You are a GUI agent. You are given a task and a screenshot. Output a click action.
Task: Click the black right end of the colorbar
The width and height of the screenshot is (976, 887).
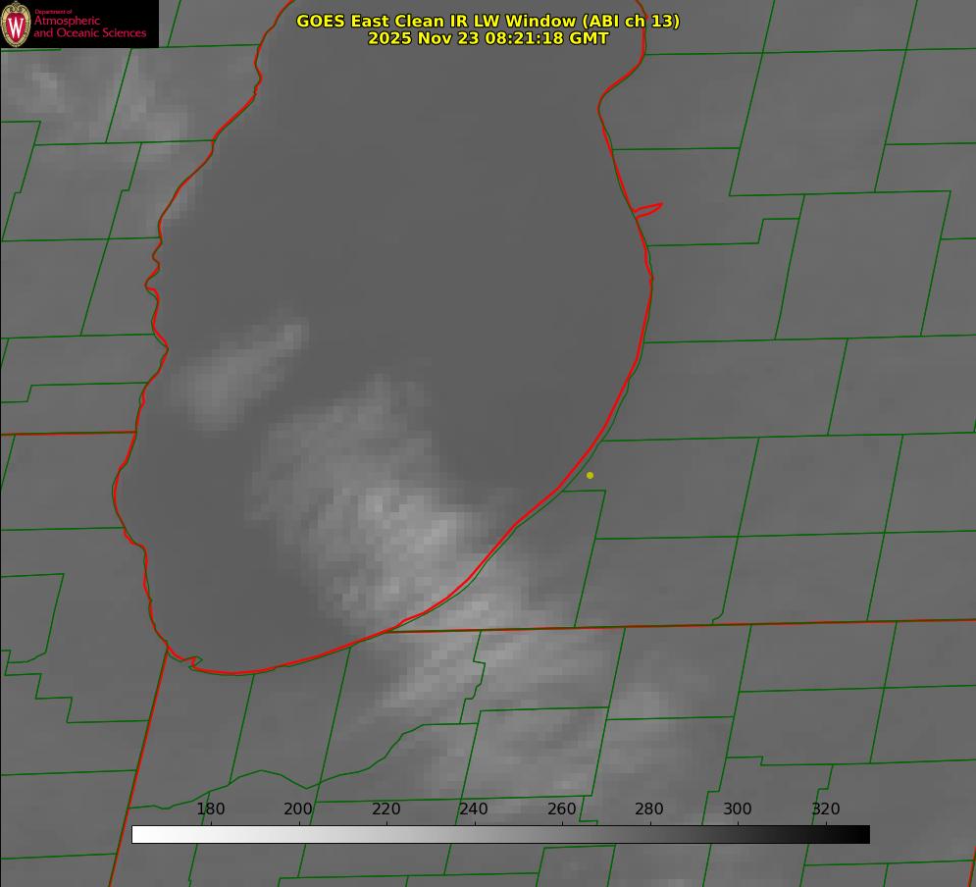pos(861,834)
